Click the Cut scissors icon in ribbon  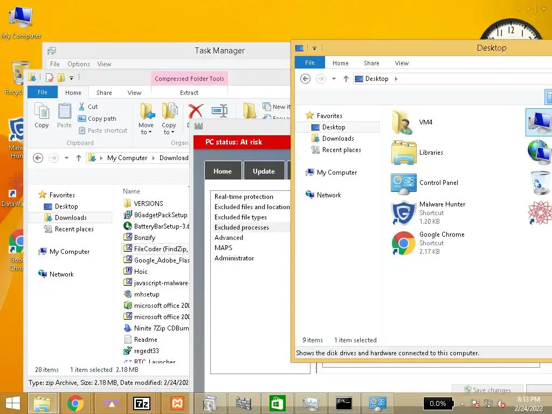(82, 107)
